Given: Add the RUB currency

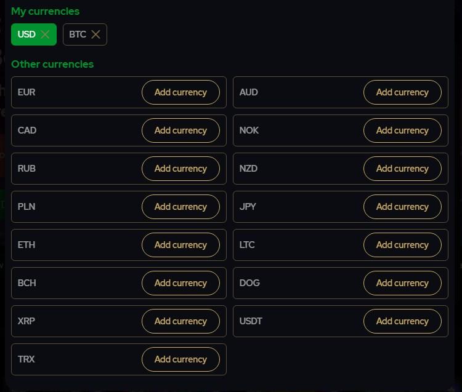Looking at the screenshot, I should [x=180, y=169].
